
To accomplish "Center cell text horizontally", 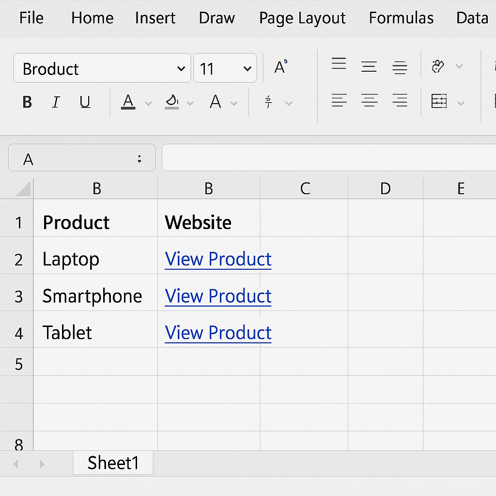I will point(369,101).
